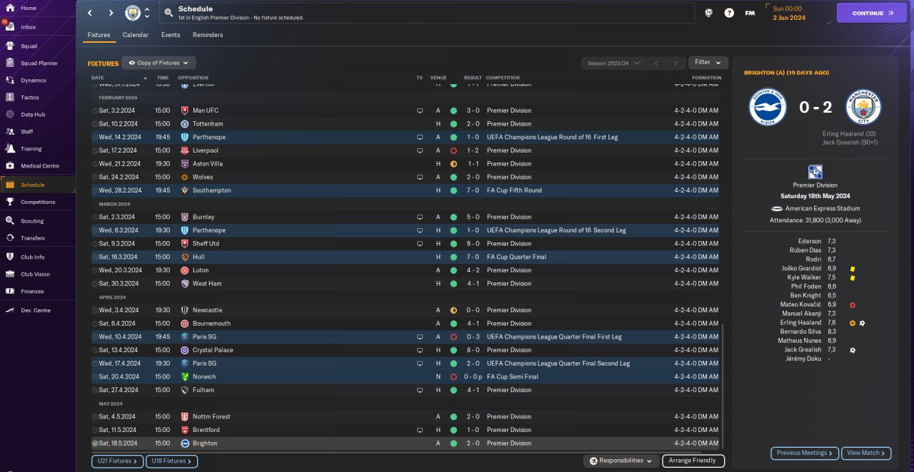914x472 pixels.
Task: Click the fixtures list vertical scrollbar
Action: 723,385
